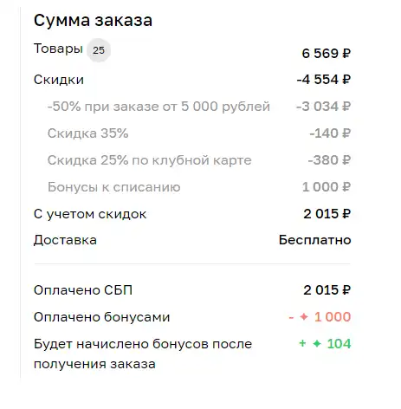
Task: Select the Товары label
Action: point(58,49)
